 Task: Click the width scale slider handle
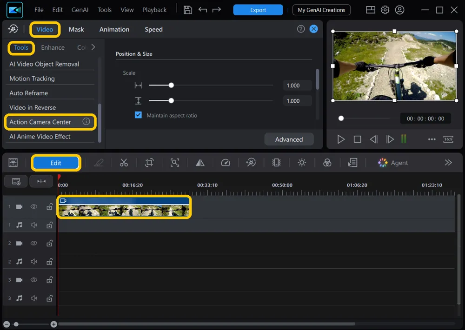point(171,86)
